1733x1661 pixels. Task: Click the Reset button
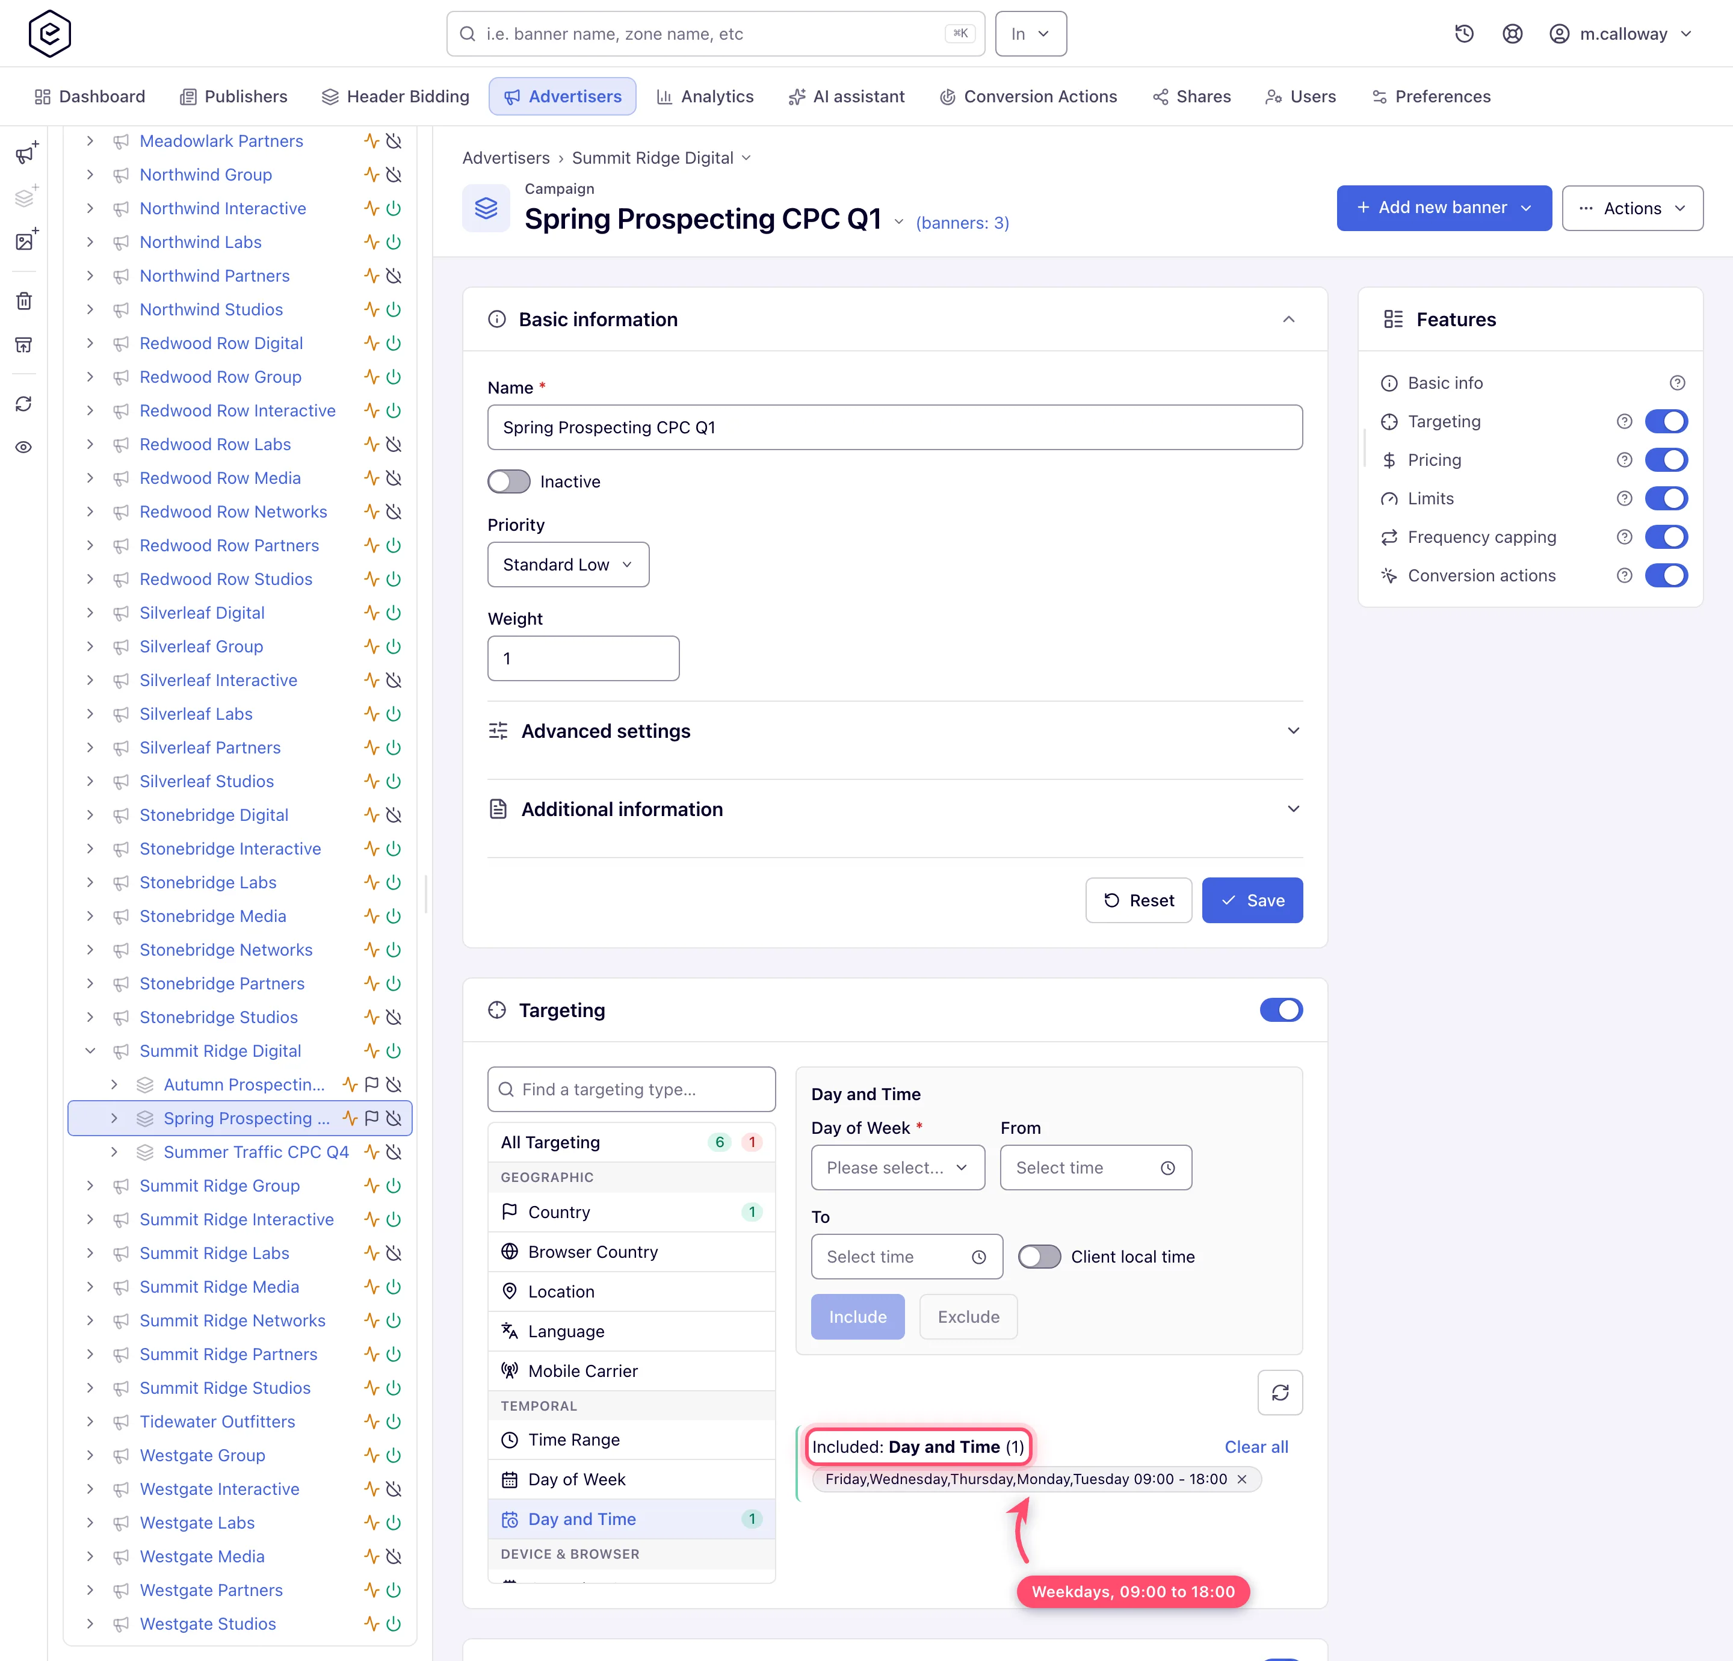(1138, 900)
